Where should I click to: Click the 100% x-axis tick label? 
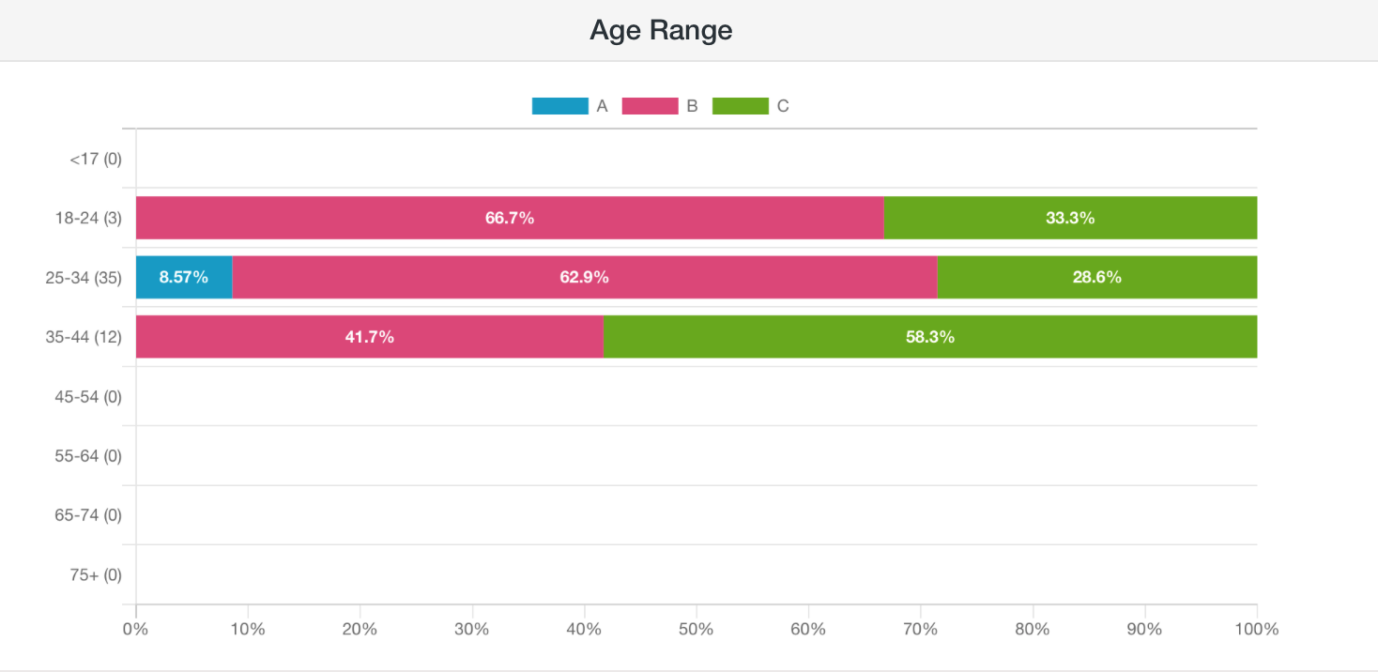(1257, 629)
